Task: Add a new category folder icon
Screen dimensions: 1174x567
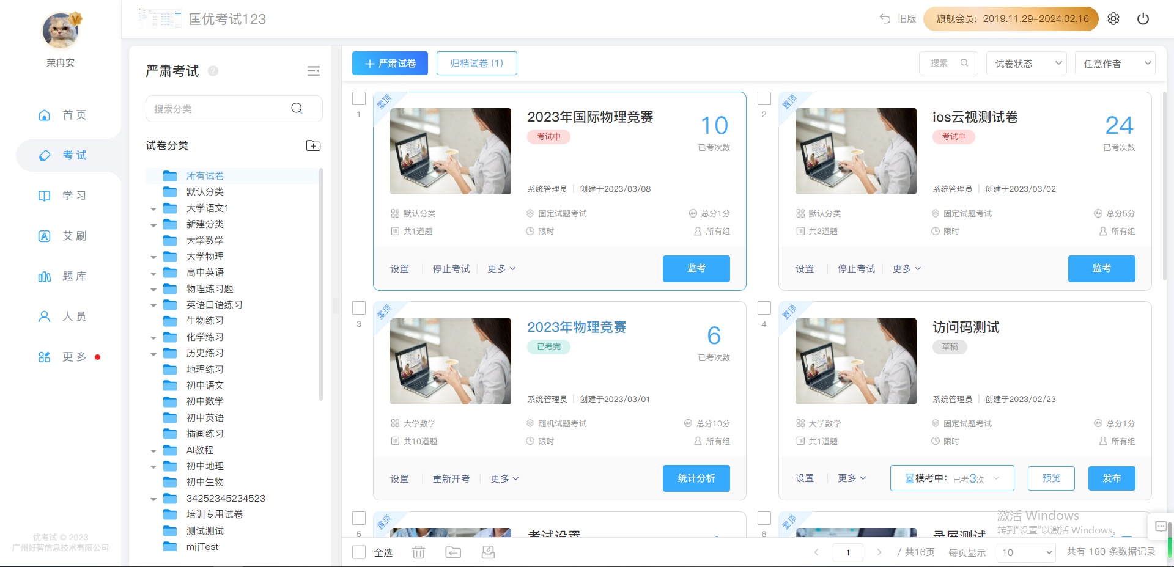Action: pyautogui.click(x=313, y=145)
